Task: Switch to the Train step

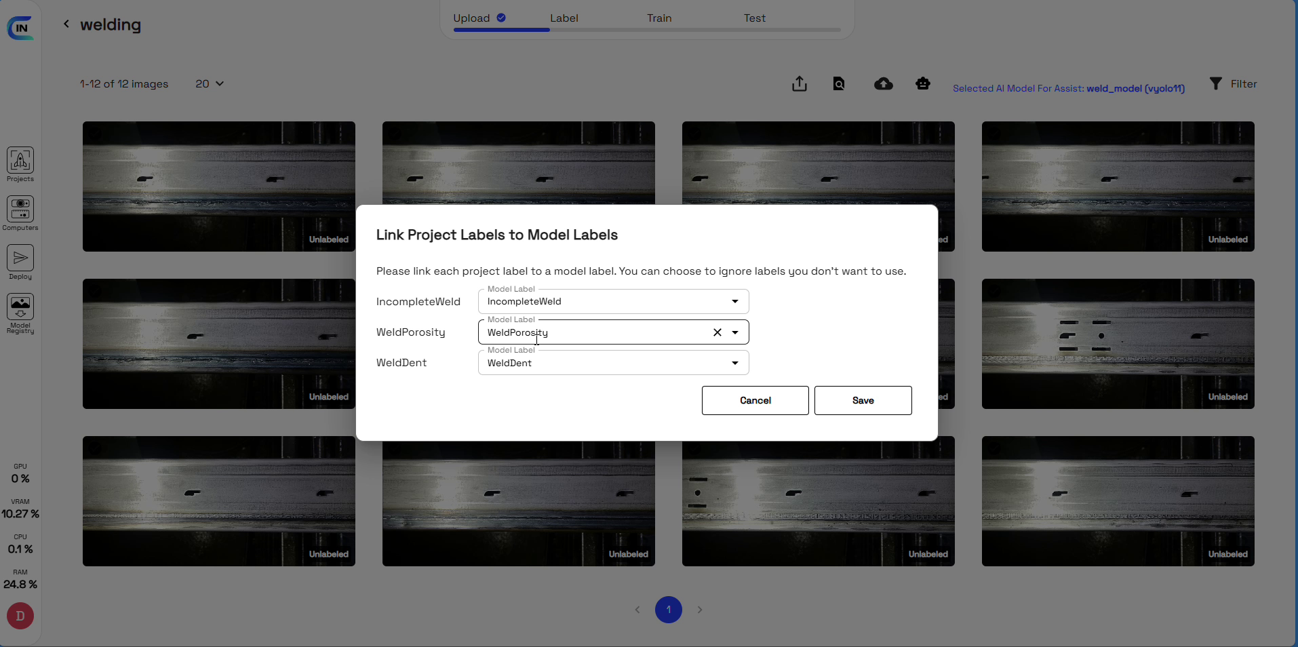Action: tap(658, 18)
